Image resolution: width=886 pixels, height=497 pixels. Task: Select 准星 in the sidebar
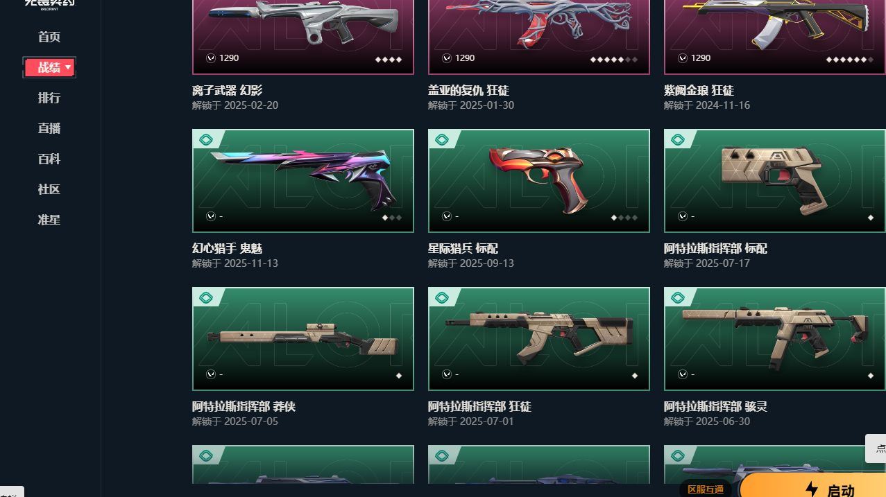(49, 220)
